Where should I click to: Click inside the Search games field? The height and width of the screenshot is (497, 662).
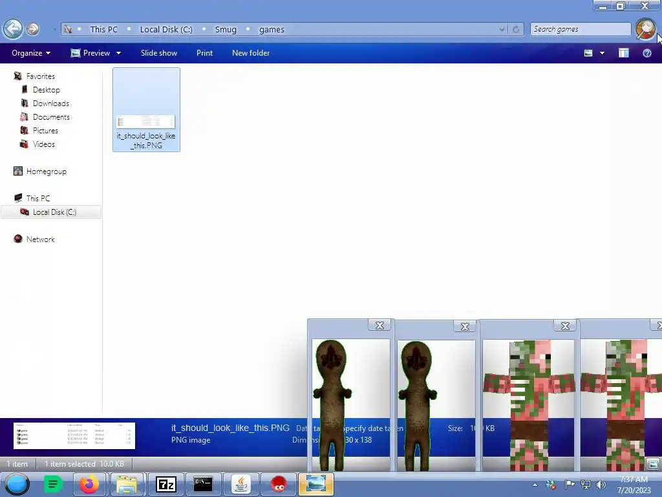[581, 29]
